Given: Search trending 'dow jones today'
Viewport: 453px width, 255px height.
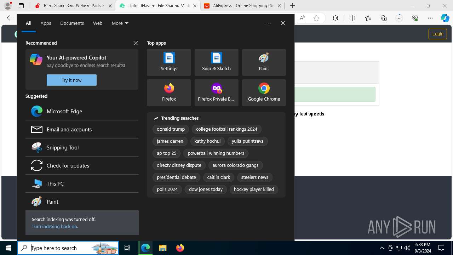Looking at the screenshot, I should 206,189.
